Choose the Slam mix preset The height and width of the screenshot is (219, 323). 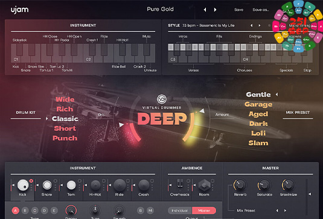tap(258, 143)
